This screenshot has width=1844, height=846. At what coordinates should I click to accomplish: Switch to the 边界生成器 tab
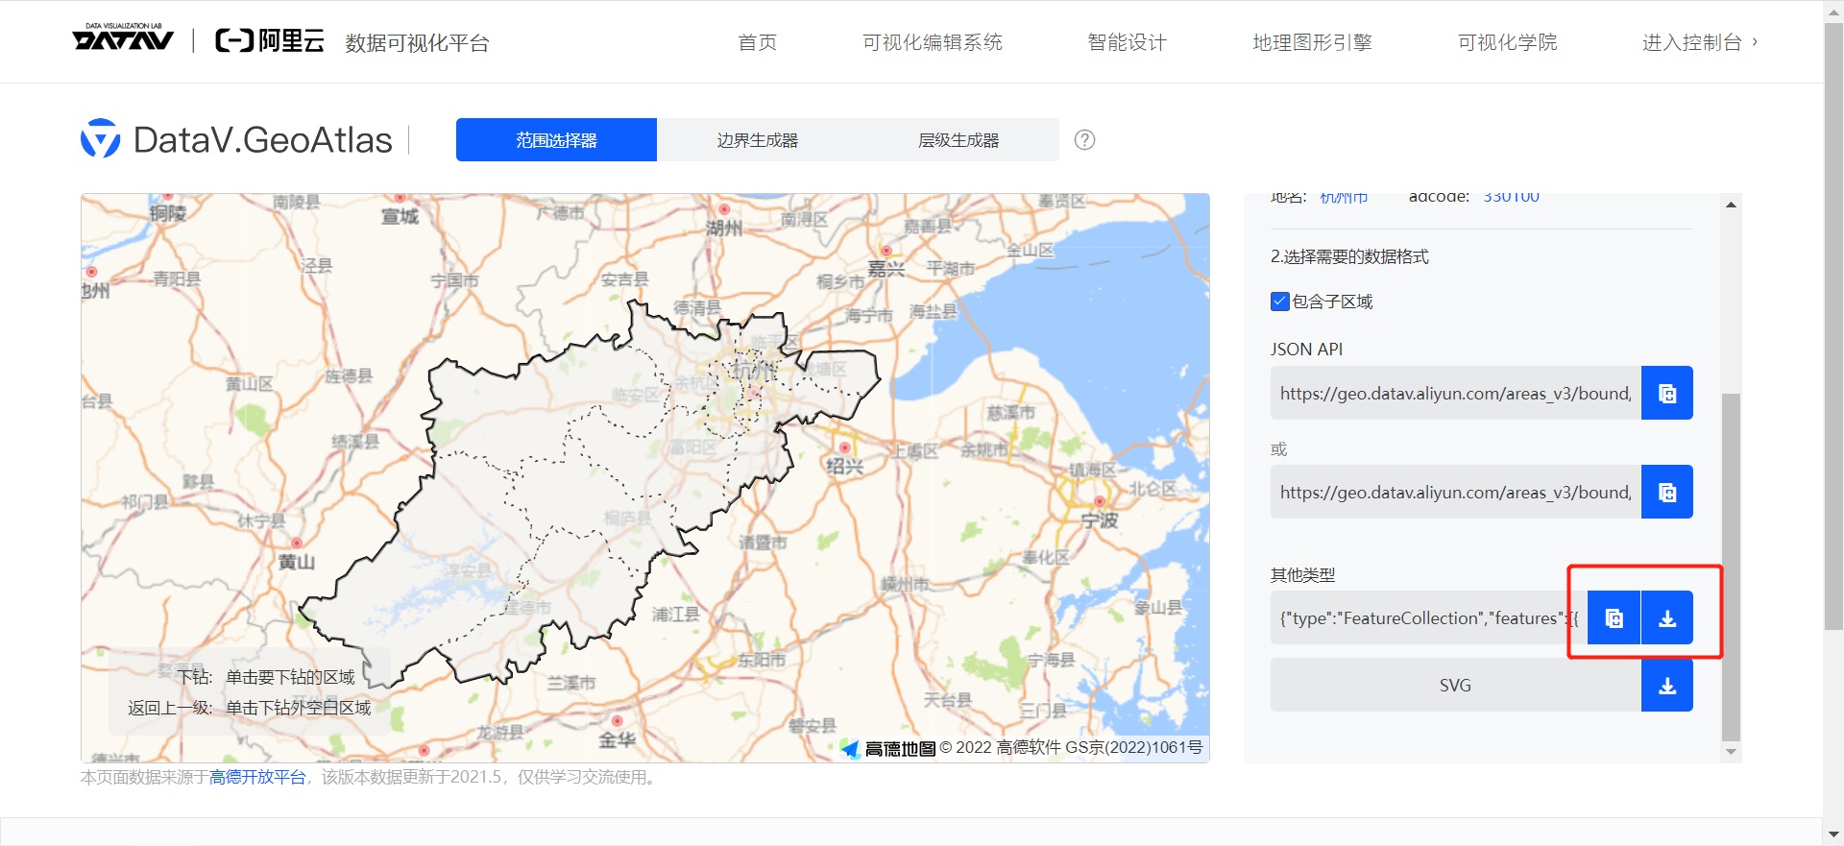(757, 140)
